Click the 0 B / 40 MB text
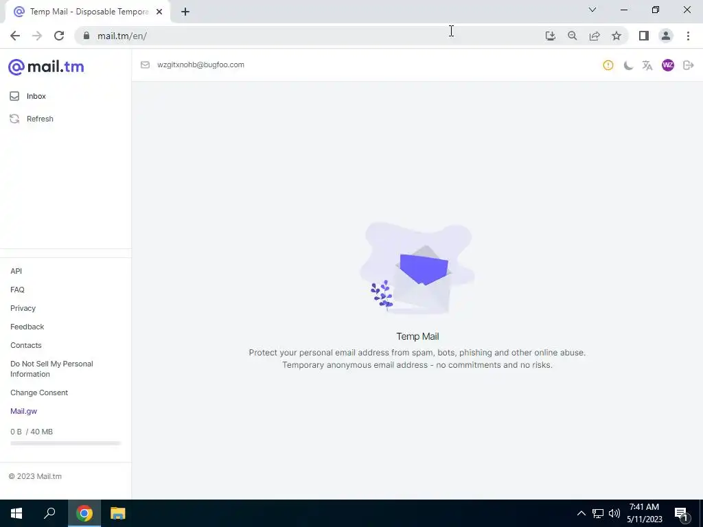 (32, 432)
